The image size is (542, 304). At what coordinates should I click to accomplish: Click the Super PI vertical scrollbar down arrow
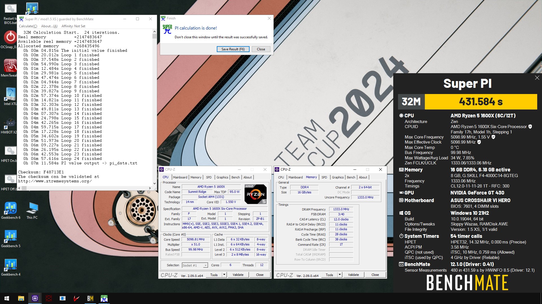(154, 183)
